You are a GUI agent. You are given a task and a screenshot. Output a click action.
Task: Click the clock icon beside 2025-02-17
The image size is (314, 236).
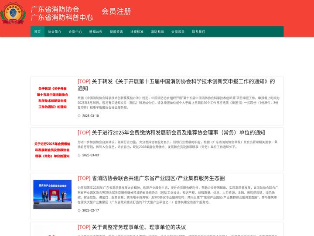click(79, 210)
